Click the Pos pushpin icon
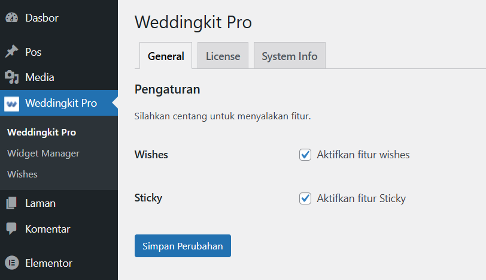 coord(12,52)
